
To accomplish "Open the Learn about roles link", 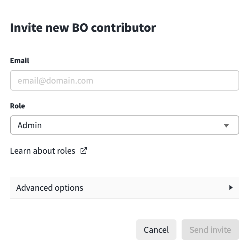I will pos(49,151).
